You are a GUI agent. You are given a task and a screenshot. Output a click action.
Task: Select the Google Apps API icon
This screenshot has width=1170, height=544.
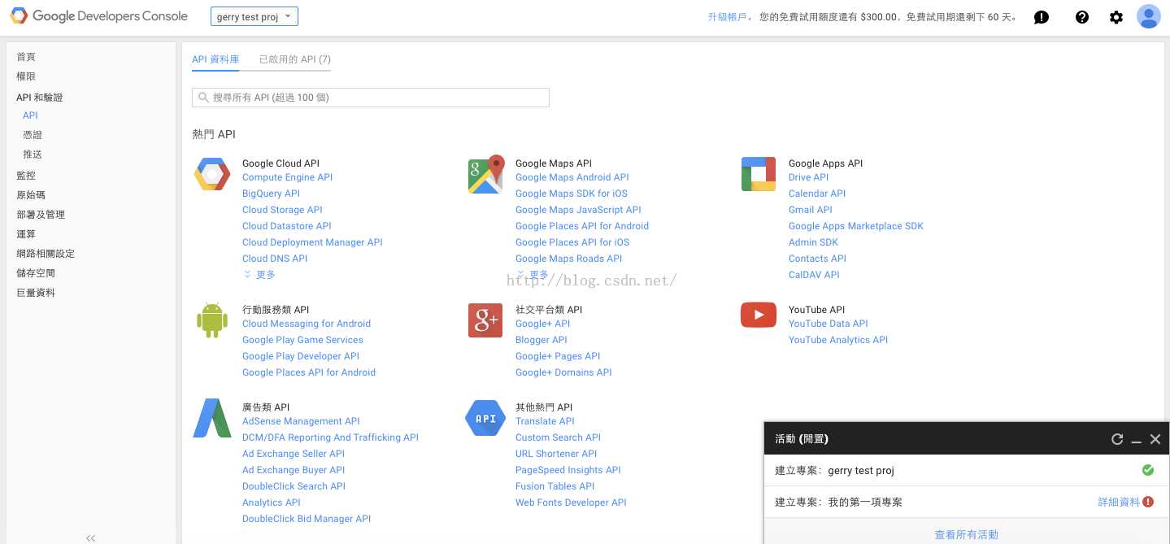[x=758, y=173]
